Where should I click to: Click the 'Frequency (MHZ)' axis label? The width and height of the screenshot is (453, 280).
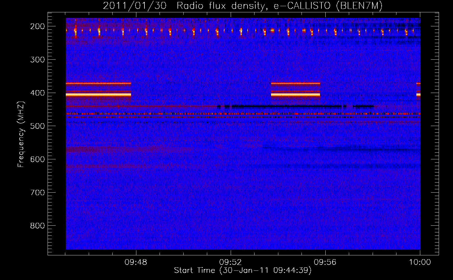[x=21, y=134]
